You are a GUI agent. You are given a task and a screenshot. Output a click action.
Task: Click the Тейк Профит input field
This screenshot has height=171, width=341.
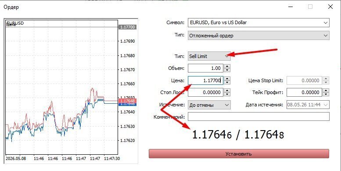[305, 92]
